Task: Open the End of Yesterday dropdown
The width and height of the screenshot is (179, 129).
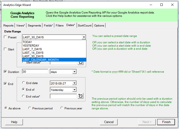Action: point(74,90)
